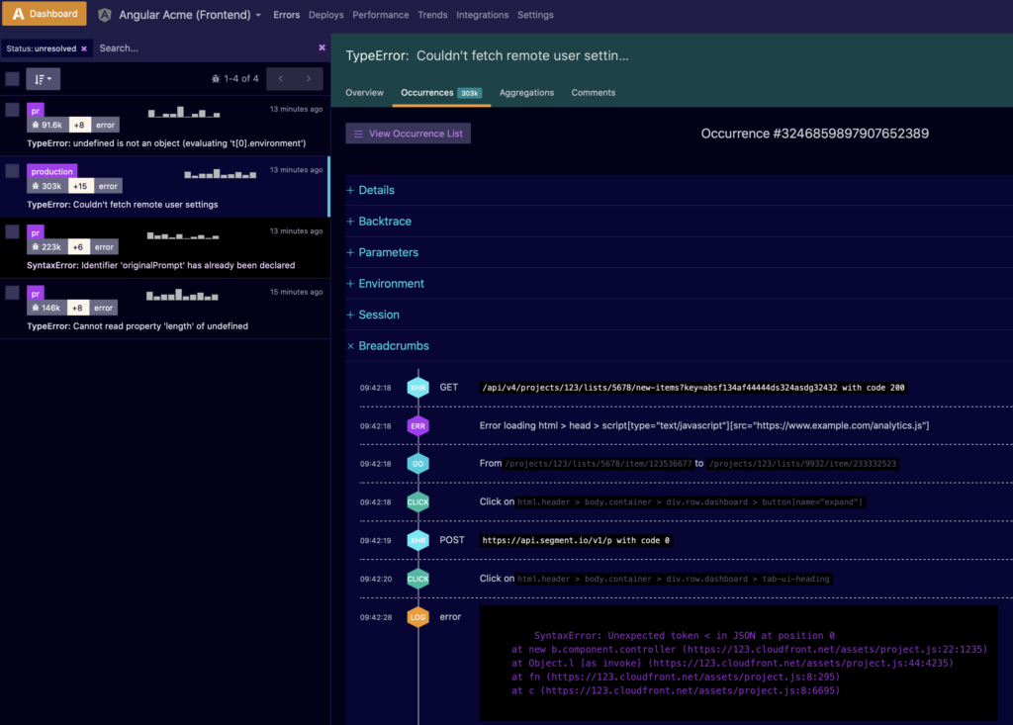1013x725 pixels.
Task: Click the XHR hexagon for the POST request
Action: [x=418, y=540]
